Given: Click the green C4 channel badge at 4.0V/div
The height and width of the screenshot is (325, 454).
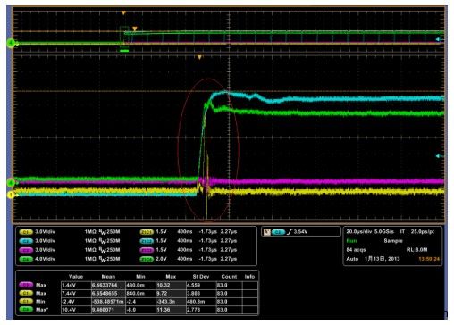Looking at the screenshot, I should (x=26, y=259).
